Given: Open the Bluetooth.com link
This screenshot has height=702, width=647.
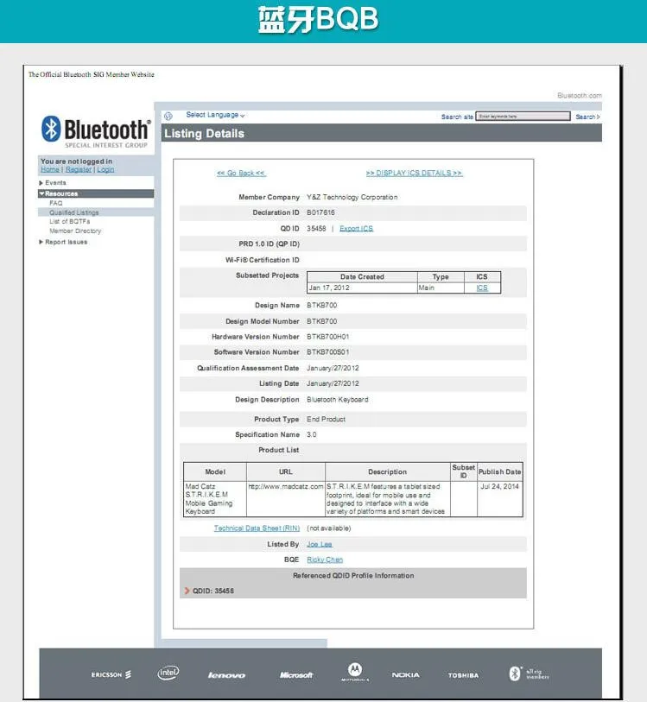Looking at the screenshot, I should click(580, 95).
